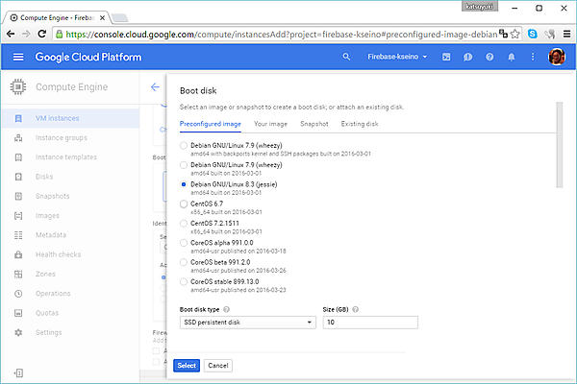
Task: Switch to the Snapshot tab
Action: point(314,125)
